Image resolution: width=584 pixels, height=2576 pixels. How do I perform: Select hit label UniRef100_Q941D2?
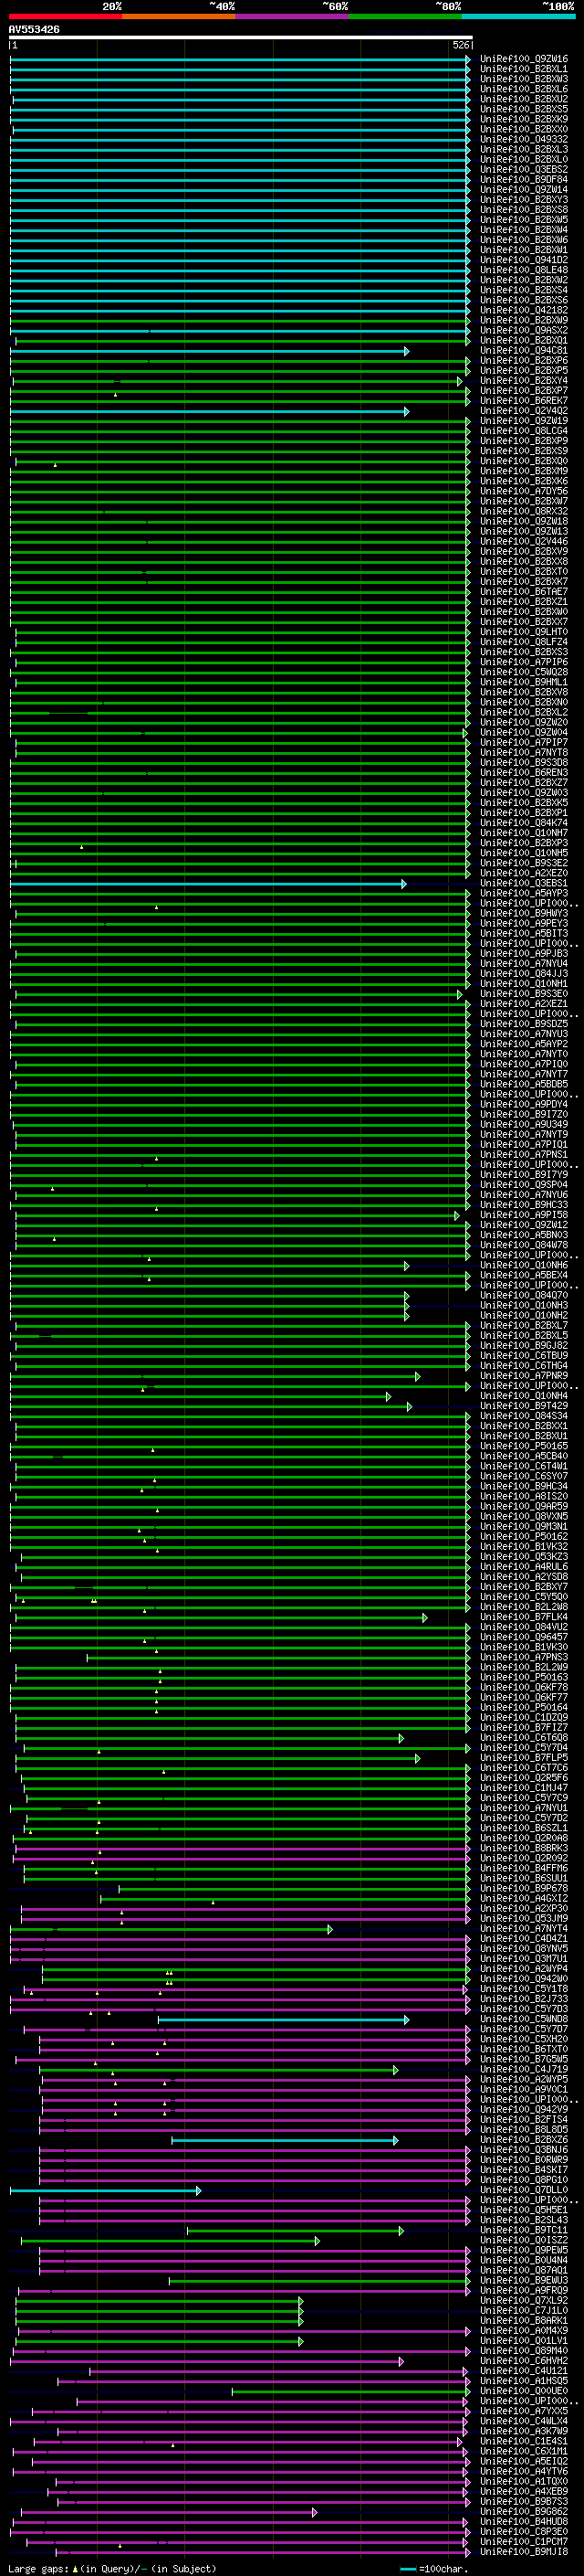click(x=524, y=260)
